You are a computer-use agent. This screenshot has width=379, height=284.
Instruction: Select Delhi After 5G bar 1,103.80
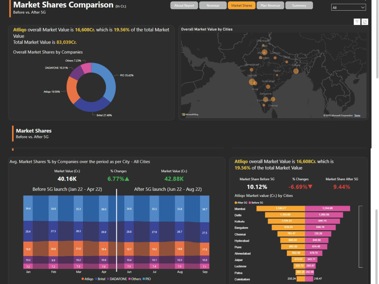pos(285,215)
